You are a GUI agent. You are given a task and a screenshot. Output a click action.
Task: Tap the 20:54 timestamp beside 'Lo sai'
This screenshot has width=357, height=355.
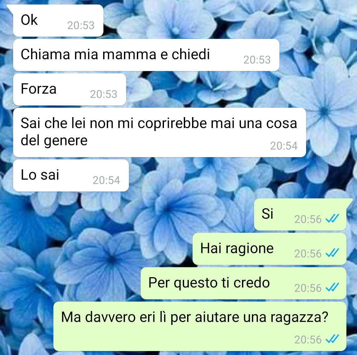(x=106, y=180)
